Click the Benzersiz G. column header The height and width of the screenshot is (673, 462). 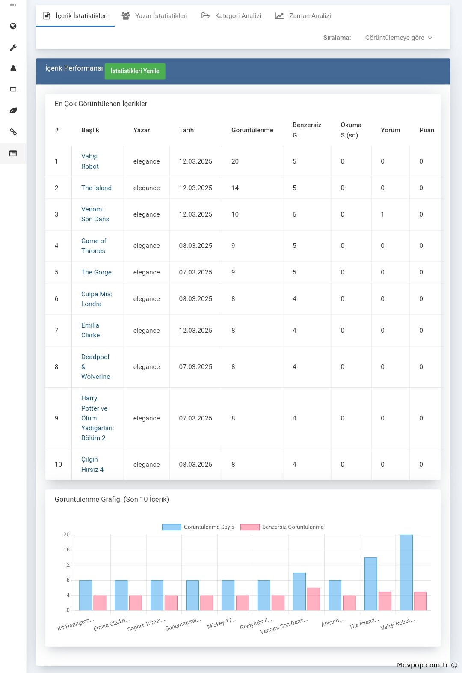point(307,130)
